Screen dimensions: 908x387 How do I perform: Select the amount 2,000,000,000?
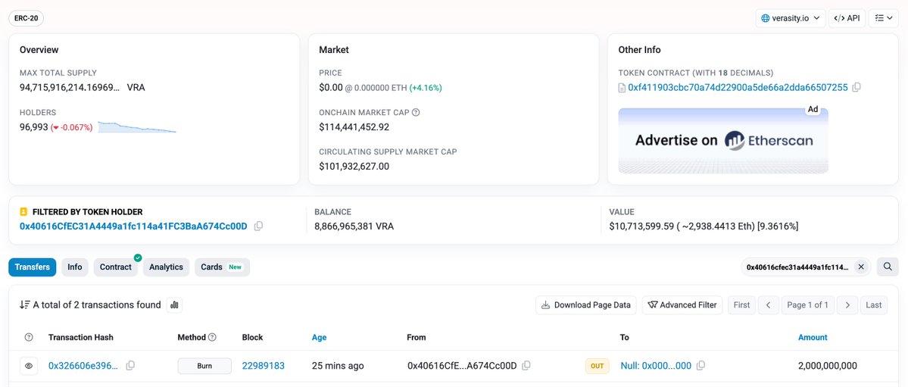[x=828, y=366]
